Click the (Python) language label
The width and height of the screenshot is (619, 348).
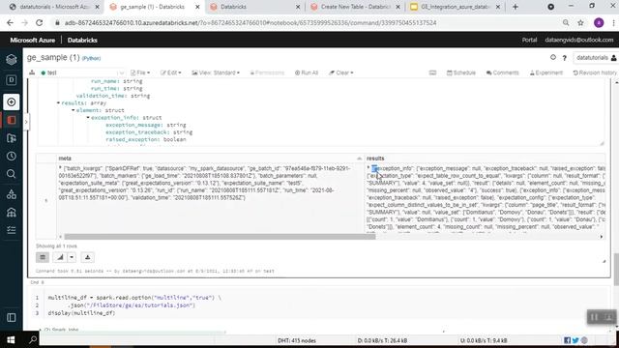pyautogui.click(x=91, y=58)
